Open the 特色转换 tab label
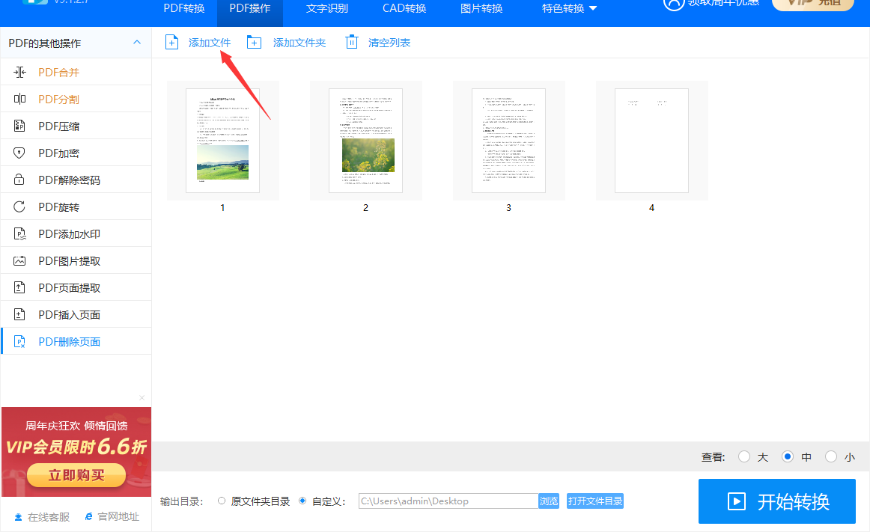The width and height of the screenshot is (870, 532). coord(563,8)
